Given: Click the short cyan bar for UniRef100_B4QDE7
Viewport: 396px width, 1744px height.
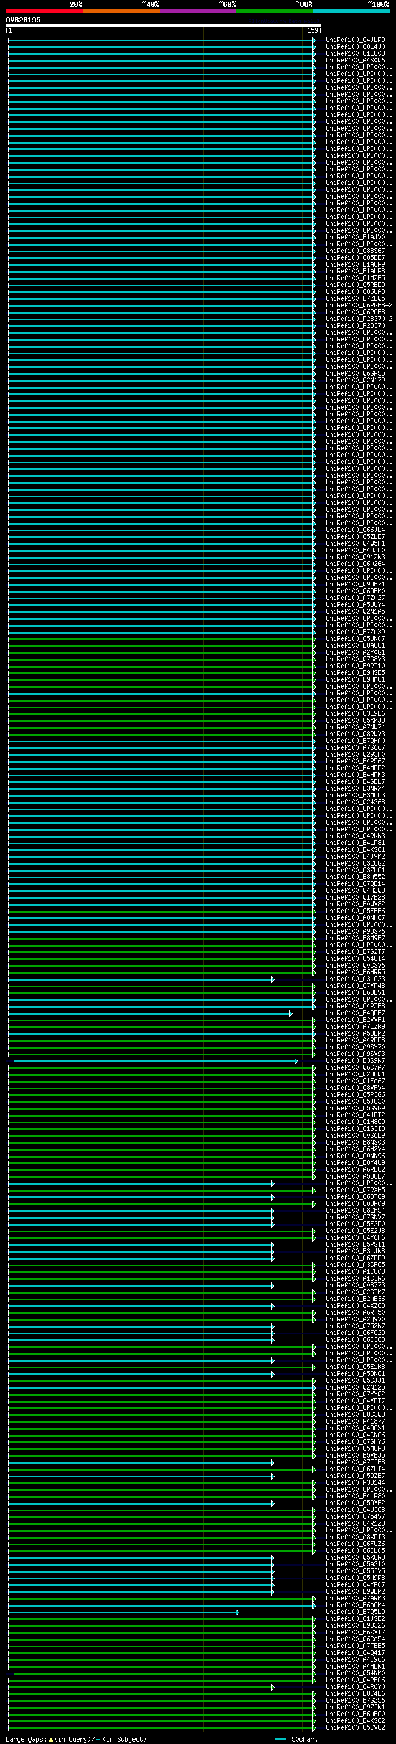Looking at the screenshot, I should pos(150,1013).
